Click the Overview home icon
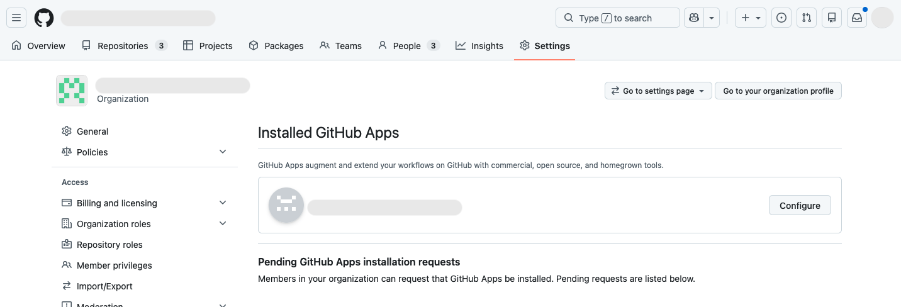This screenshot has height=307, width=901. coord(16,45)
